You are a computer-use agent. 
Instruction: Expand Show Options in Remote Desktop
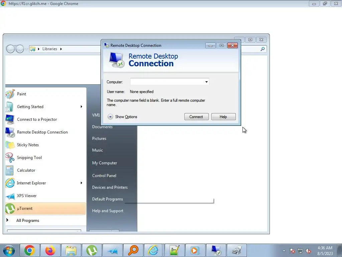[122, 117]
